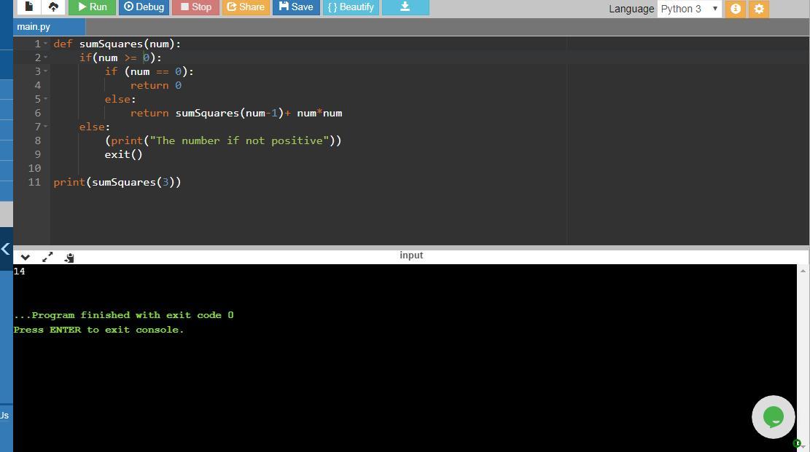Click "print(sumSquares(3))" on line 11
Screen dimensions: 810x452
point(117,182)
